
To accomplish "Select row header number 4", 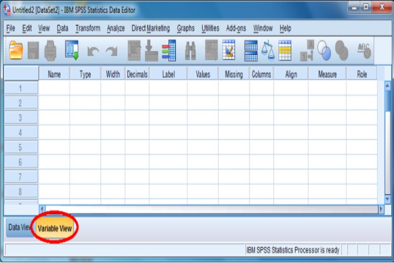I will pyautogui.click(x=21, y=133).
